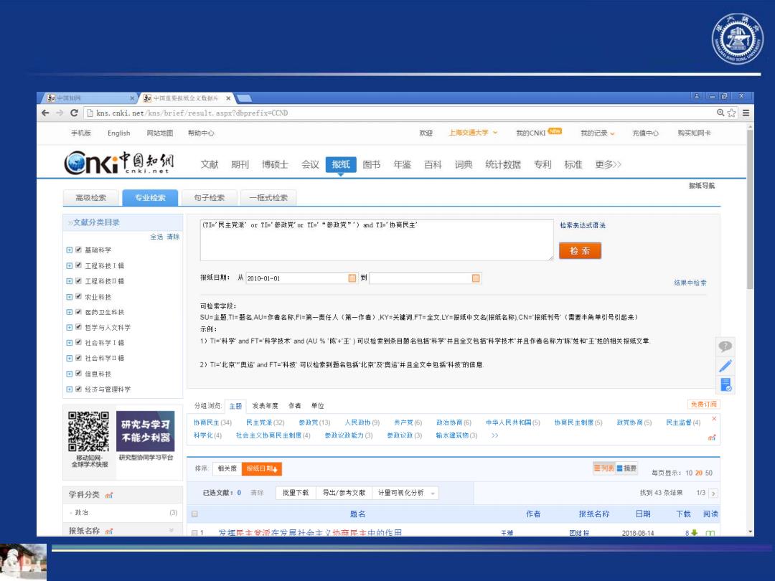Screen dimensions: 775x581
Task: Show more group topics with >> arrow
Action: click(494, 435)
